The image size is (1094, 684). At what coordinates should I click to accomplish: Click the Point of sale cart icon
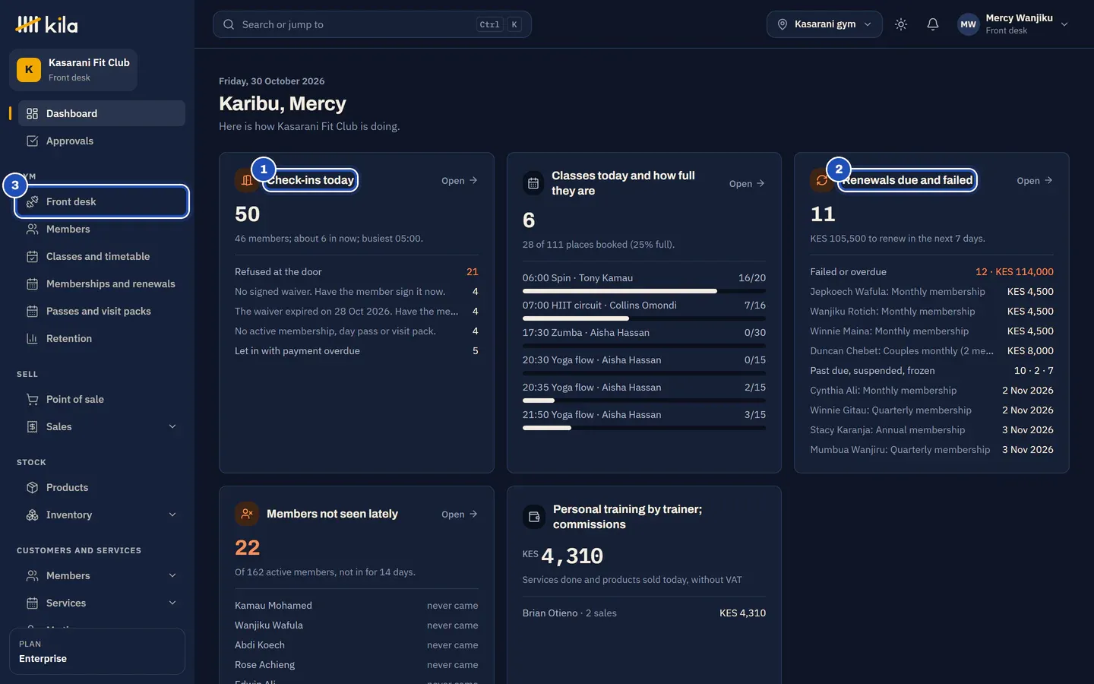[x=32, y=399]
